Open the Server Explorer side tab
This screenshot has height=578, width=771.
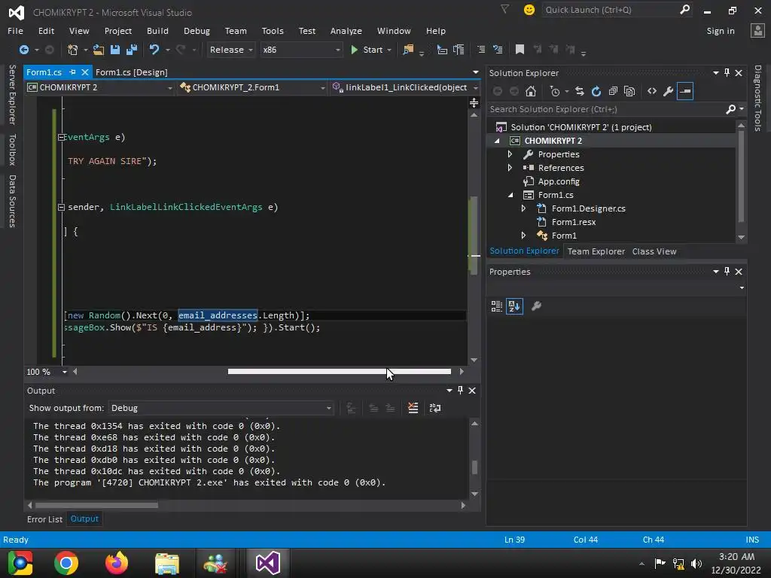(12, 95)
